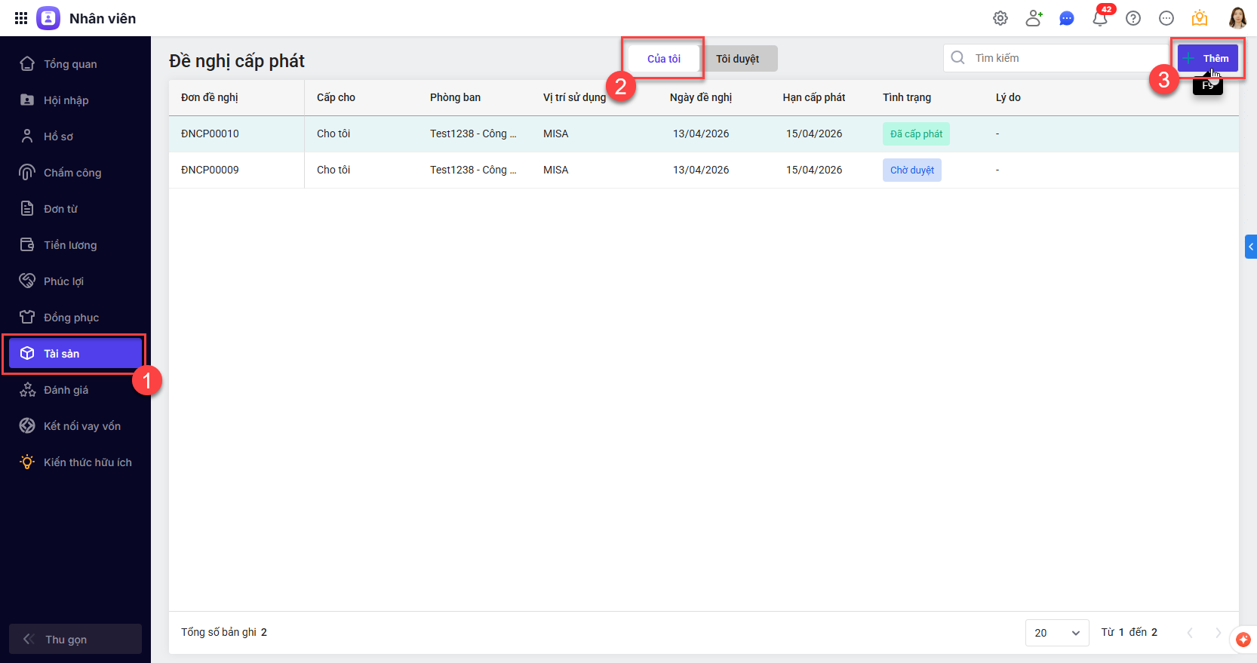Screen dimensions: 1257x663
Task: Click the Cấp cho column header
Action: (x=336, y=97)
